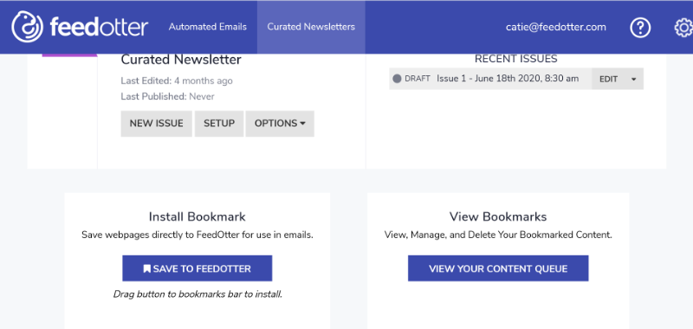This screenshot has width=693, height=329.
Task: Click the gray draft status dot
Action: (x=397, y=79)
